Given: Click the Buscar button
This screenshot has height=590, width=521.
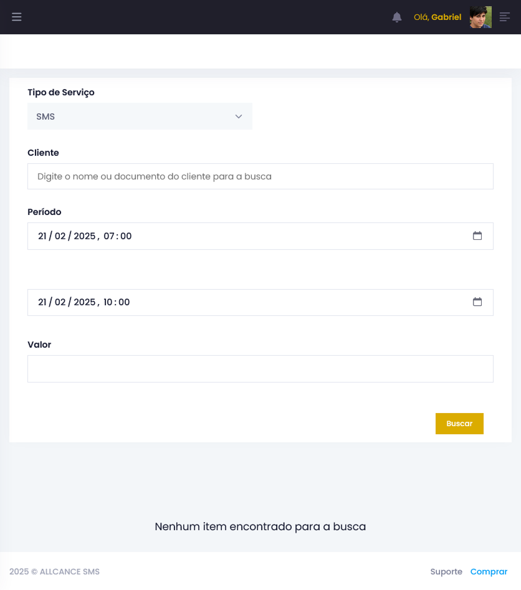Looking at the screenshot, I should (459, 424).
